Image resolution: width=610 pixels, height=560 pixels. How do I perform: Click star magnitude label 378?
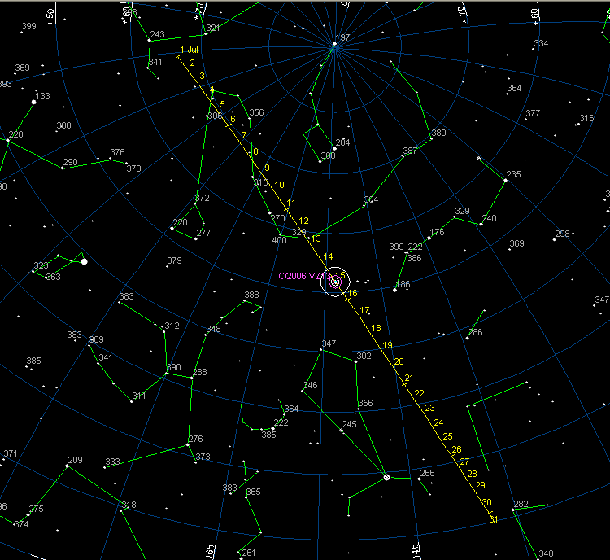133,168
